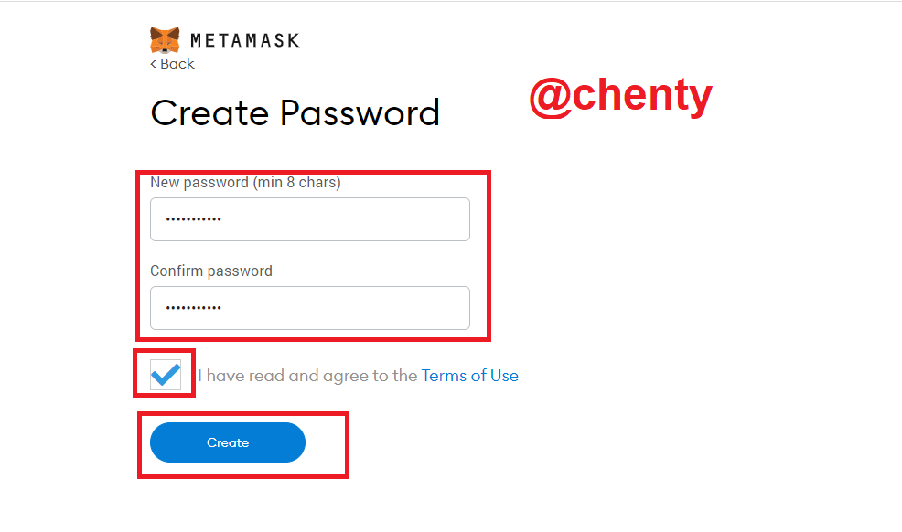Click the masked dots in New password

point(193,219)
